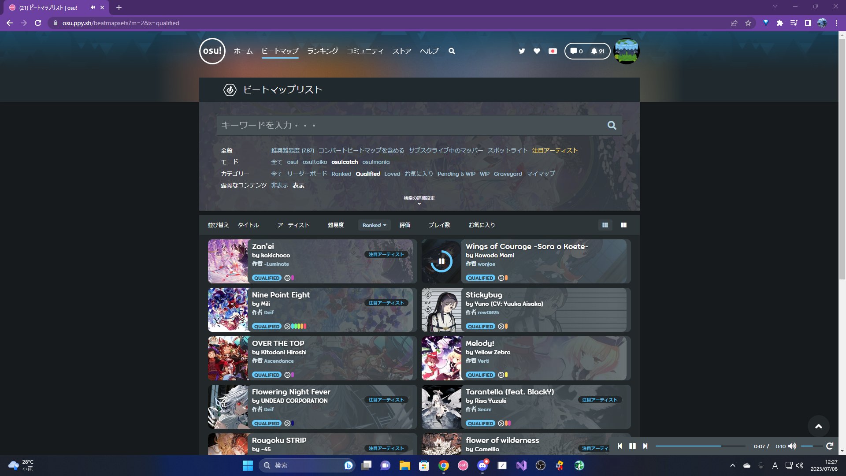Open the user avatar menu

626,51
